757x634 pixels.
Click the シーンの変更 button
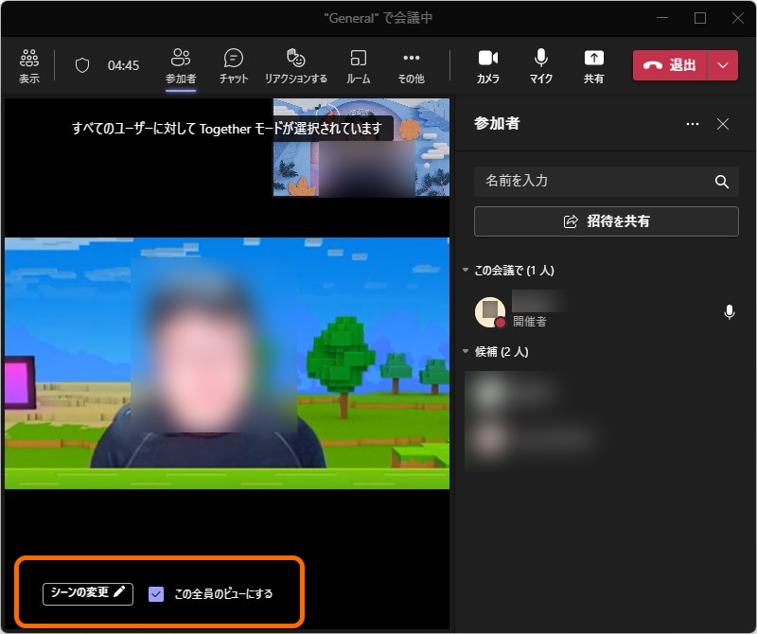pyautogui.click(x=86, y=595)
